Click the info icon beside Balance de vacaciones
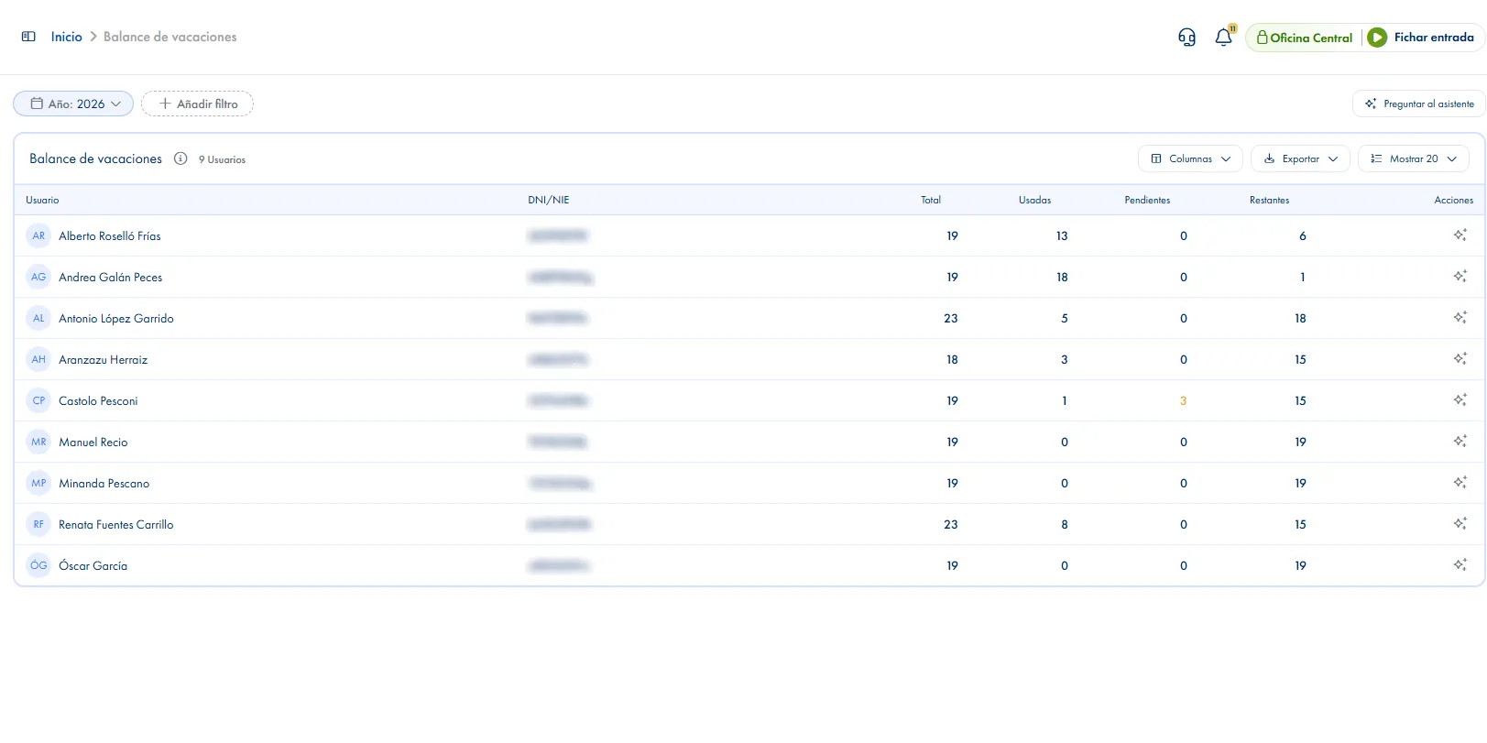The height and width of the screenshot is (743, 1487). pos(180,158)
